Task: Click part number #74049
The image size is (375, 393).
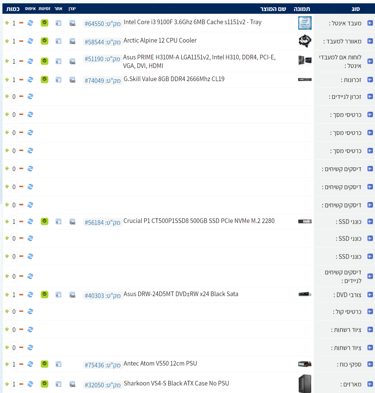Action: (x=103, y=80)
